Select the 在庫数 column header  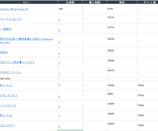pyautogui.click(x=70, y=2)
